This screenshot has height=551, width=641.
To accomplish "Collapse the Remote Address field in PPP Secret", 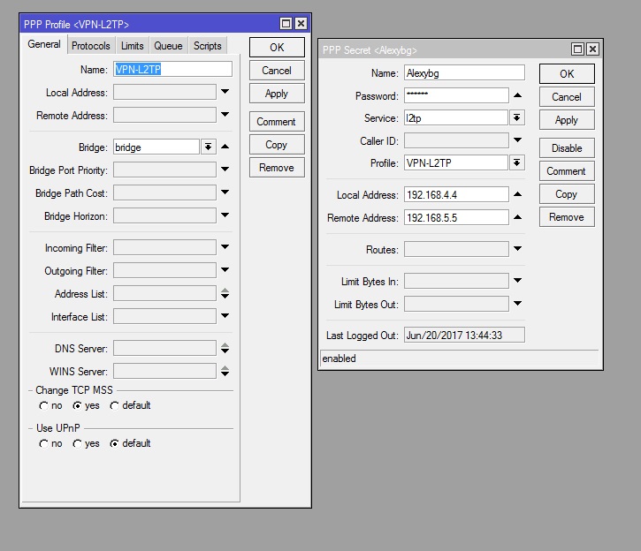I will tap(517, 217).
